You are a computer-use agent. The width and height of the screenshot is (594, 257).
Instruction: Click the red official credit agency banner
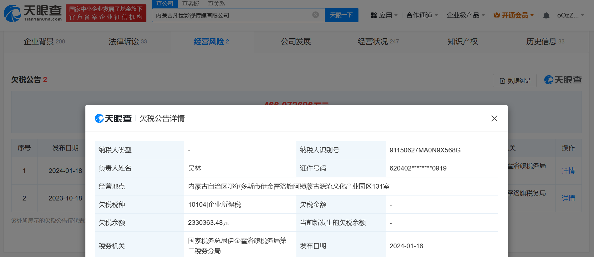106,13
